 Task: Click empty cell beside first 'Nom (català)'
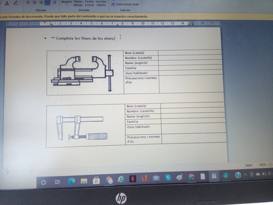tap(190, 52)
